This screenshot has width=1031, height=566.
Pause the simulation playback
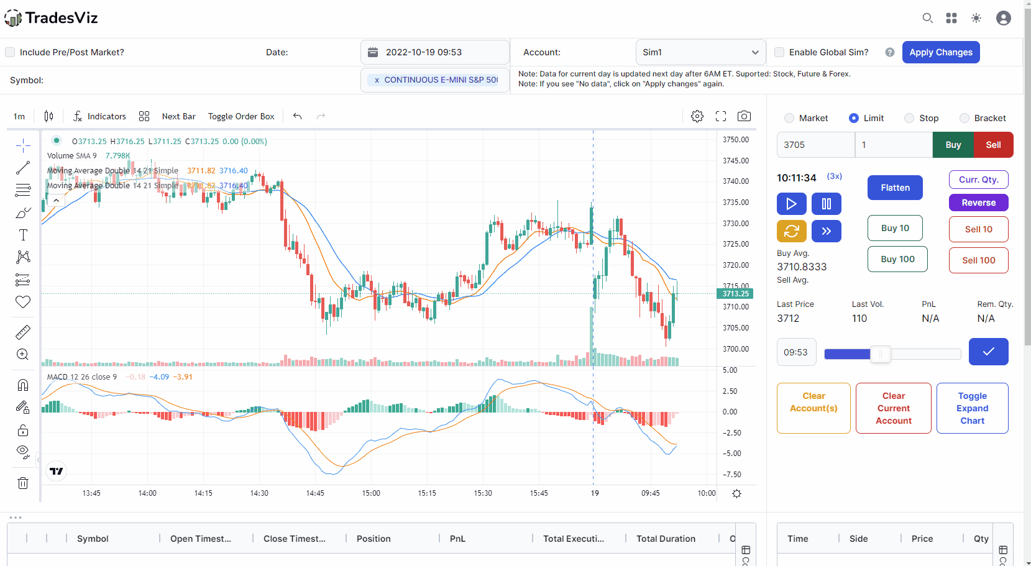coord(827,204)
